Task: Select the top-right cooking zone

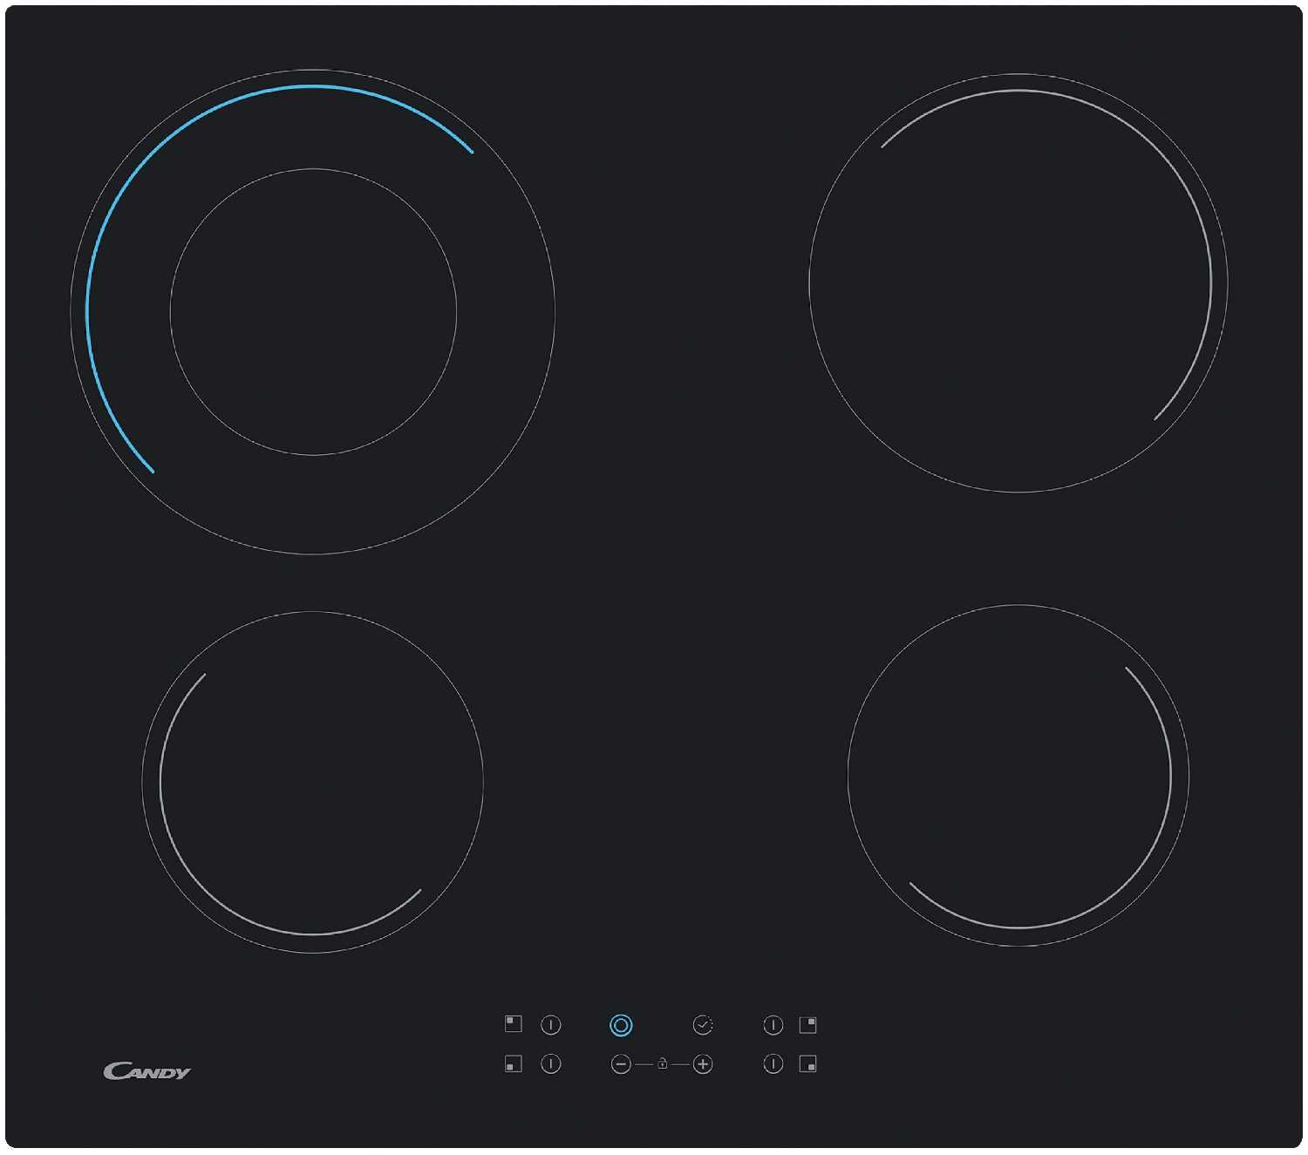Action: pos(1018,283)
